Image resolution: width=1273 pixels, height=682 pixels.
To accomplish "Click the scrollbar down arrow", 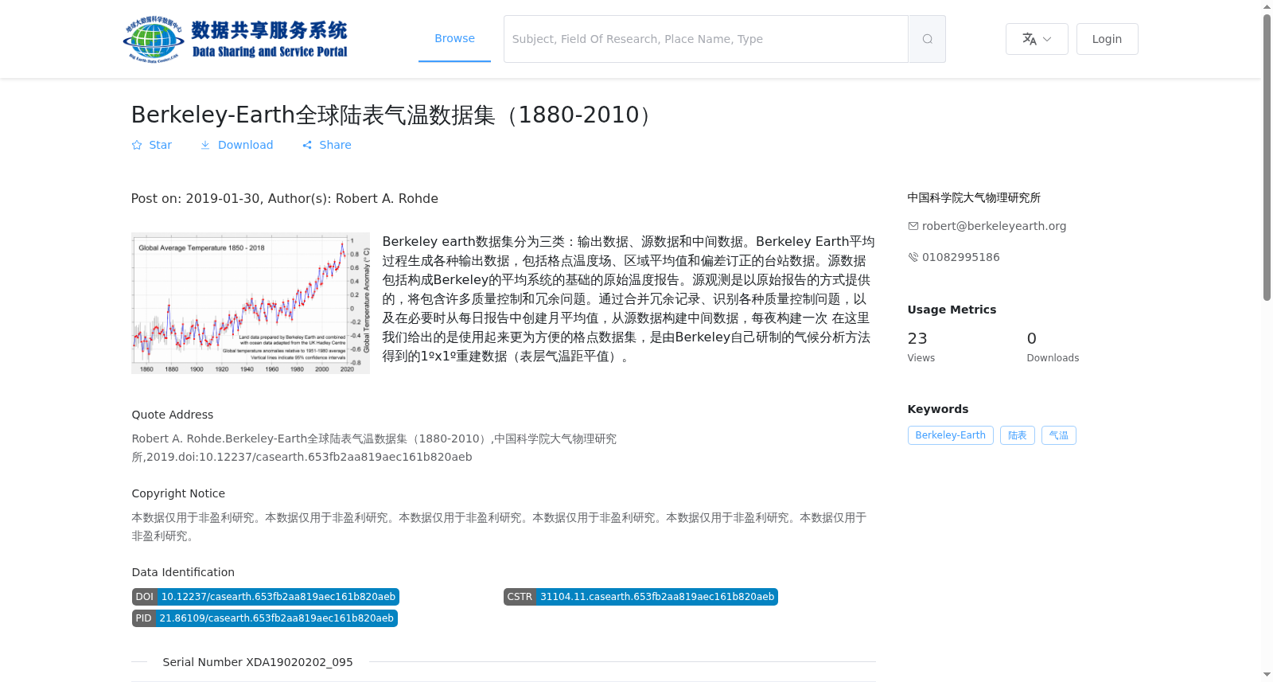I will 1267,675.
